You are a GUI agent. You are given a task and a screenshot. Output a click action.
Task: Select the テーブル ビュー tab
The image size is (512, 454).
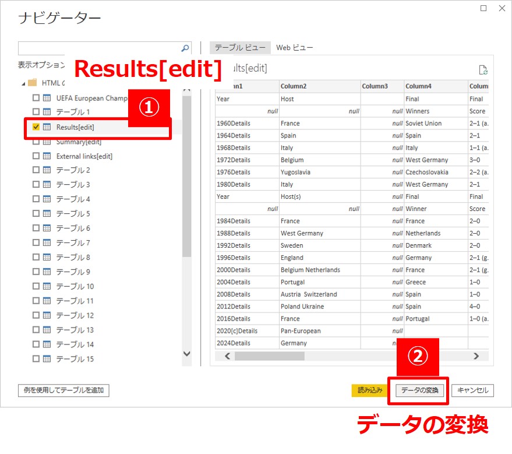point(239,48)
